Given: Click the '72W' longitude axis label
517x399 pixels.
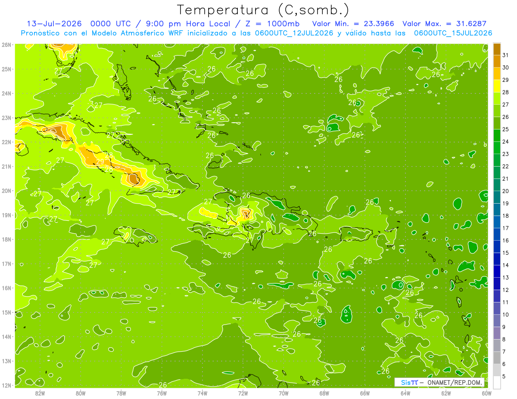Looking at the screenshot, I should 243,393.
